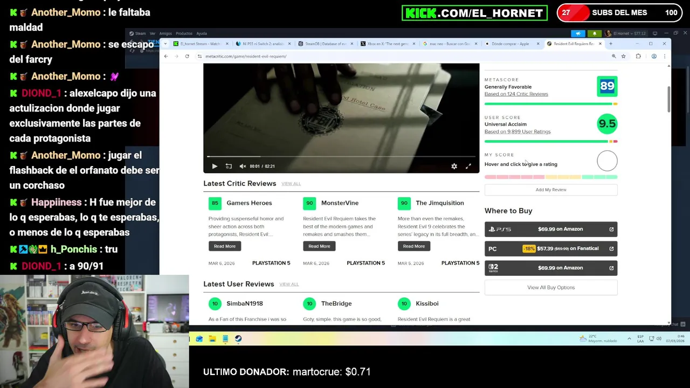690x388 pixels.
Task: Open 'Based on 124 Critic Reviews' link
Action: tap(516, 94)
